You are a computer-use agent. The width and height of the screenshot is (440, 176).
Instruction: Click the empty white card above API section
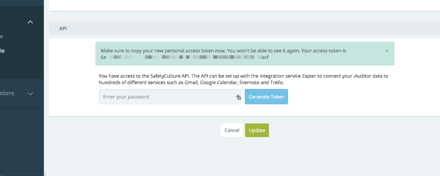point(244,5)
